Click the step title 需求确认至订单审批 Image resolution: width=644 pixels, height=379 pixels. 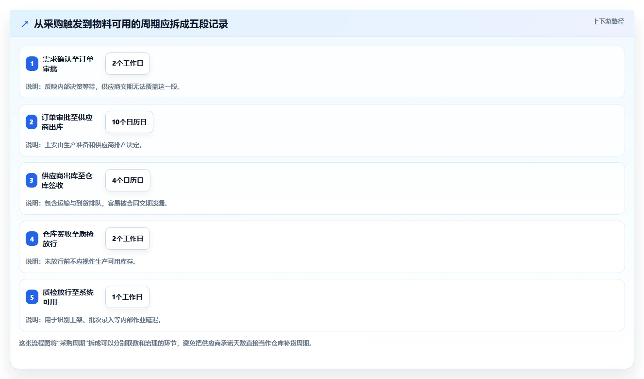[x=68, y=64]
